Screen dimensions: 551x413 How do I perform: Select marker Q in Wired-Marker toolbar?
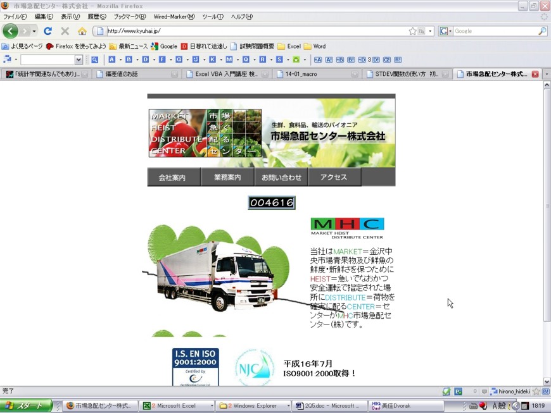click(x=246, y=59)
